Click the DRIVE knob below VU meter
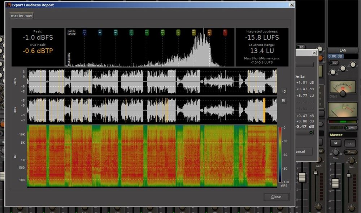361x213 pixels. click(x=343, y=94)
